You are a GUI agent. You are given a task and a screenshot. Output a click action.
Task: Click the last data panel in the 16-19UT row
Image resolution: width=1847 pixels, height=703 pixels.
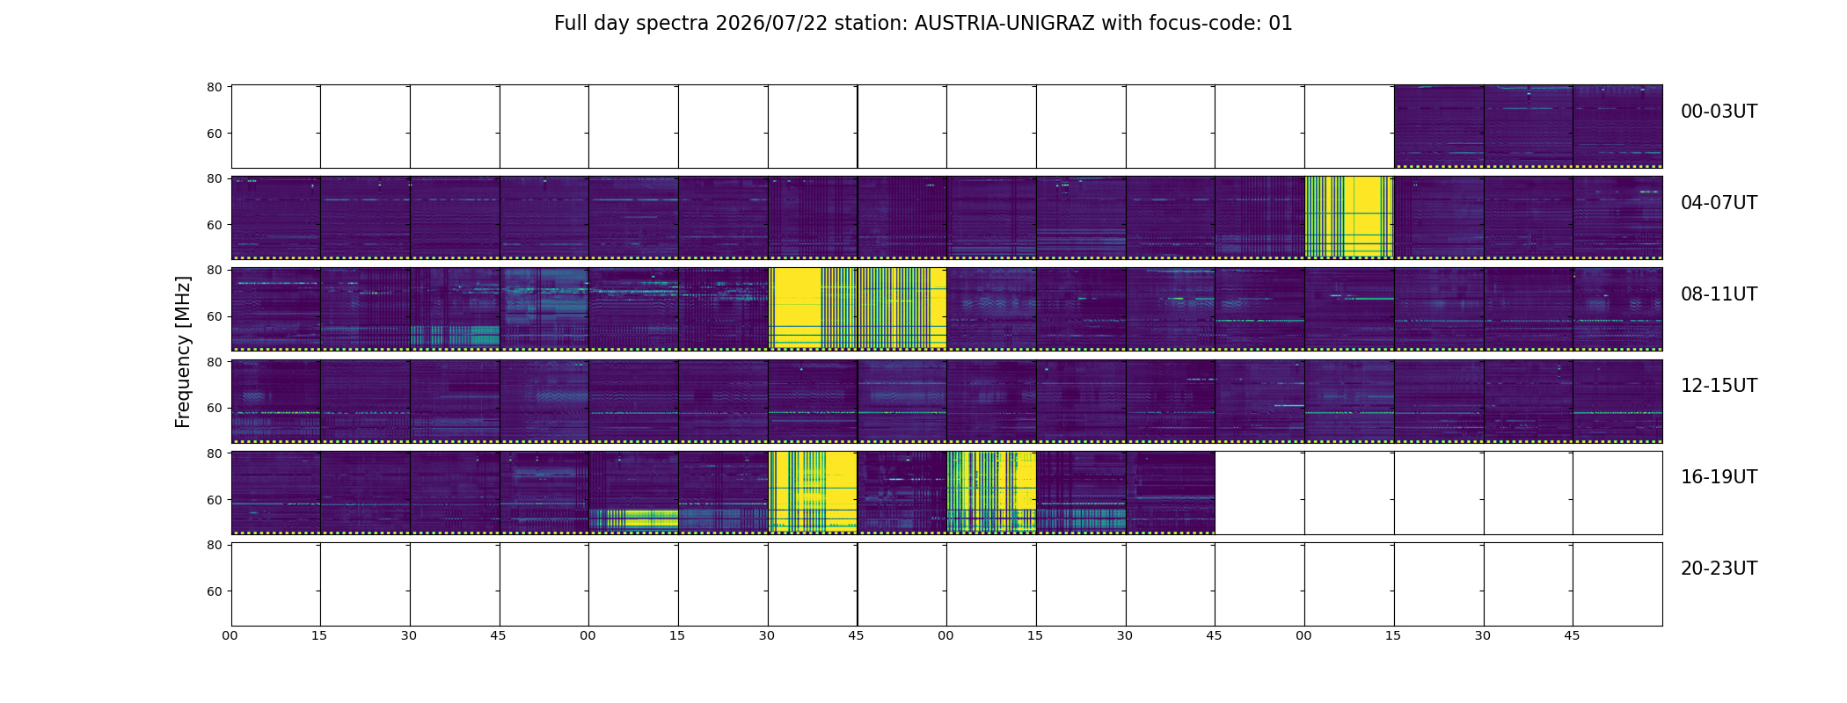1171,492
